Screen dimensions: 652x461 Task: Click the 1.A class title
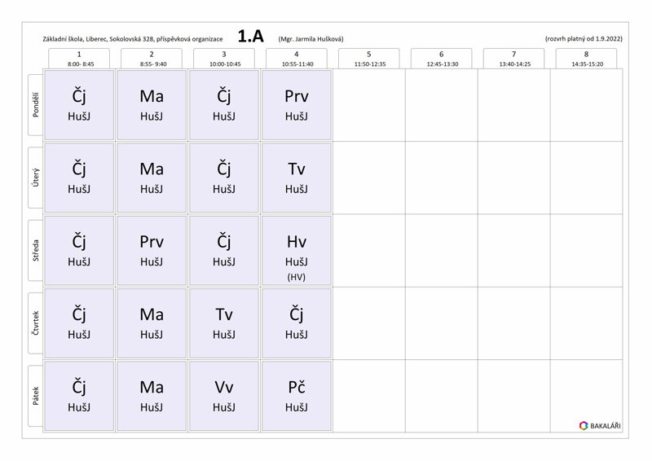pyautogui.click(x=251, y=37)
